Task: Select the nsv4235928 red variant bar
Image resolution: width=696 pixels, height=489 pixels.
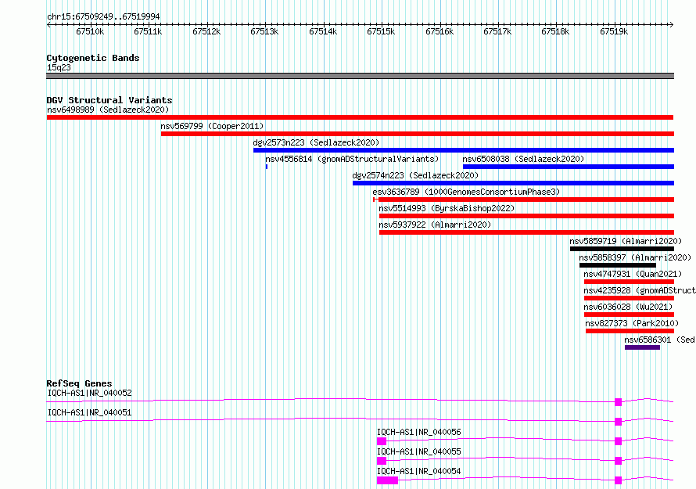Action: [x=629, y=298]
